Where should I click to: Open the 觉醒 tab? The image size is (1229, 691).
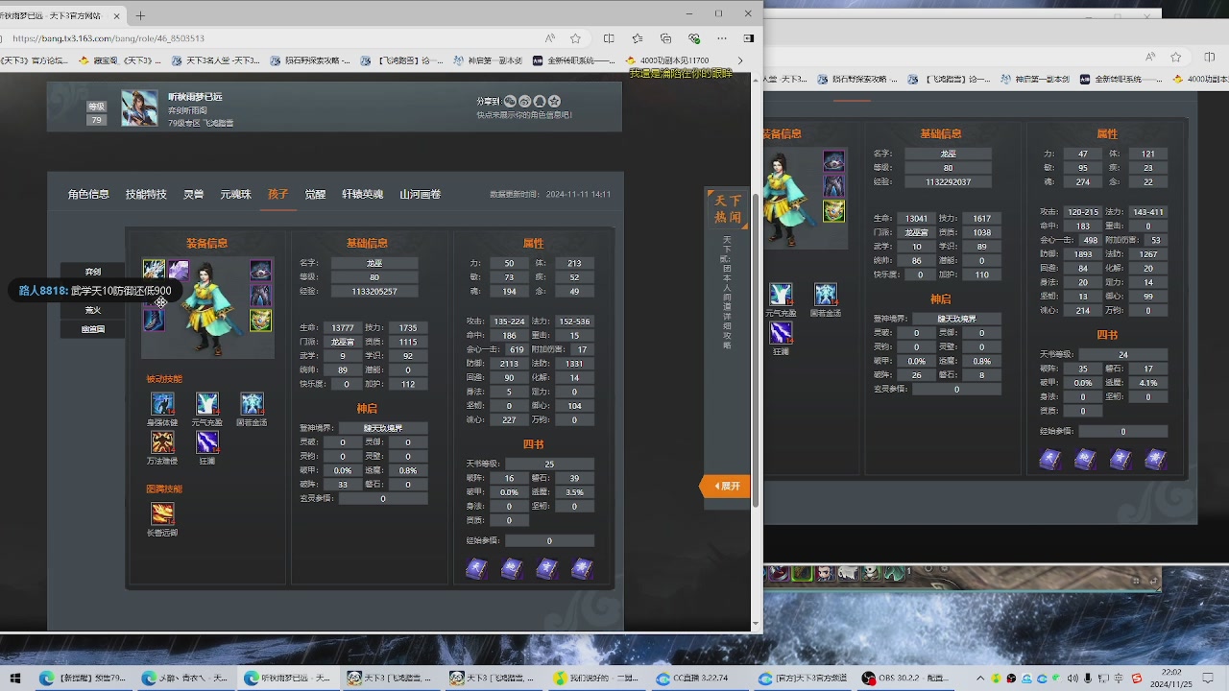point(315,194)
